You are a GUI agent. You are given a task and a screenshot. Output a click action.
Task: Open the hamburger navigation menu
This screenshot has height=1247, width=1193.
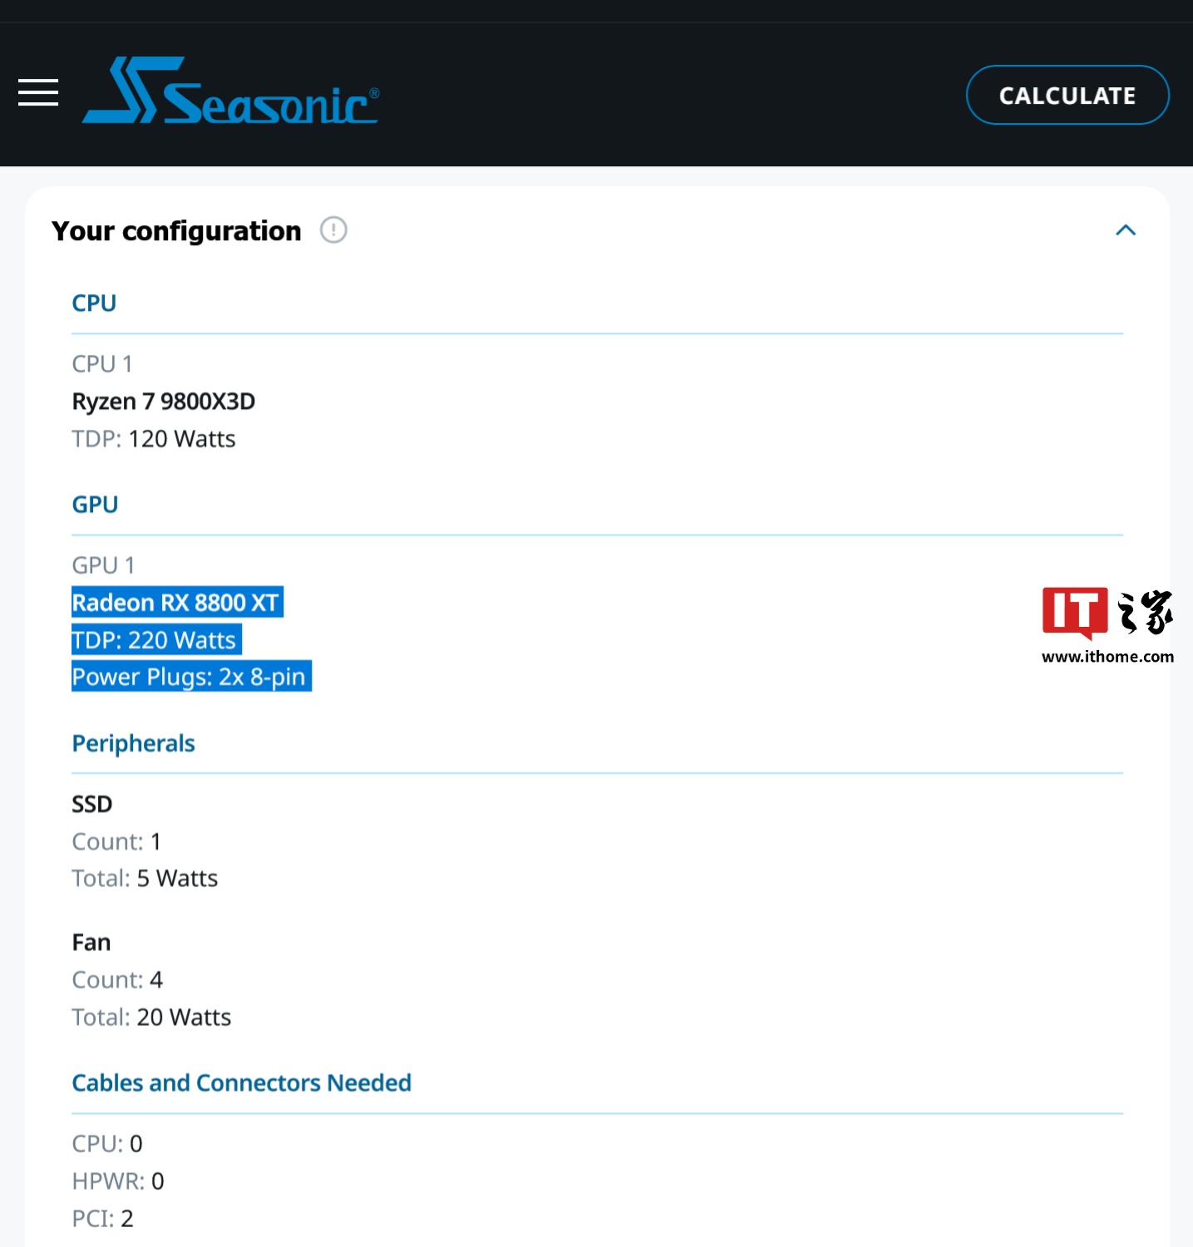38,92
